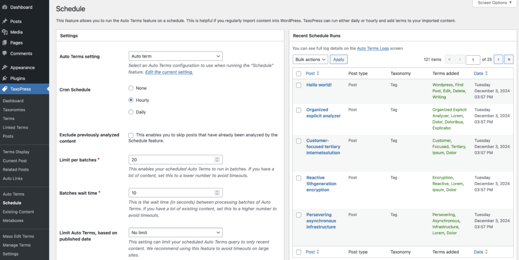519x260 pixels.
Task: Select Hourly cron schedule option
Action: point(131,100)
